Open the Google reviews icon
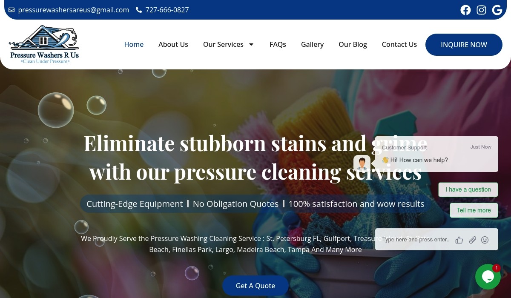The width and height of the screenshot is (511, 298). (497, 10)
